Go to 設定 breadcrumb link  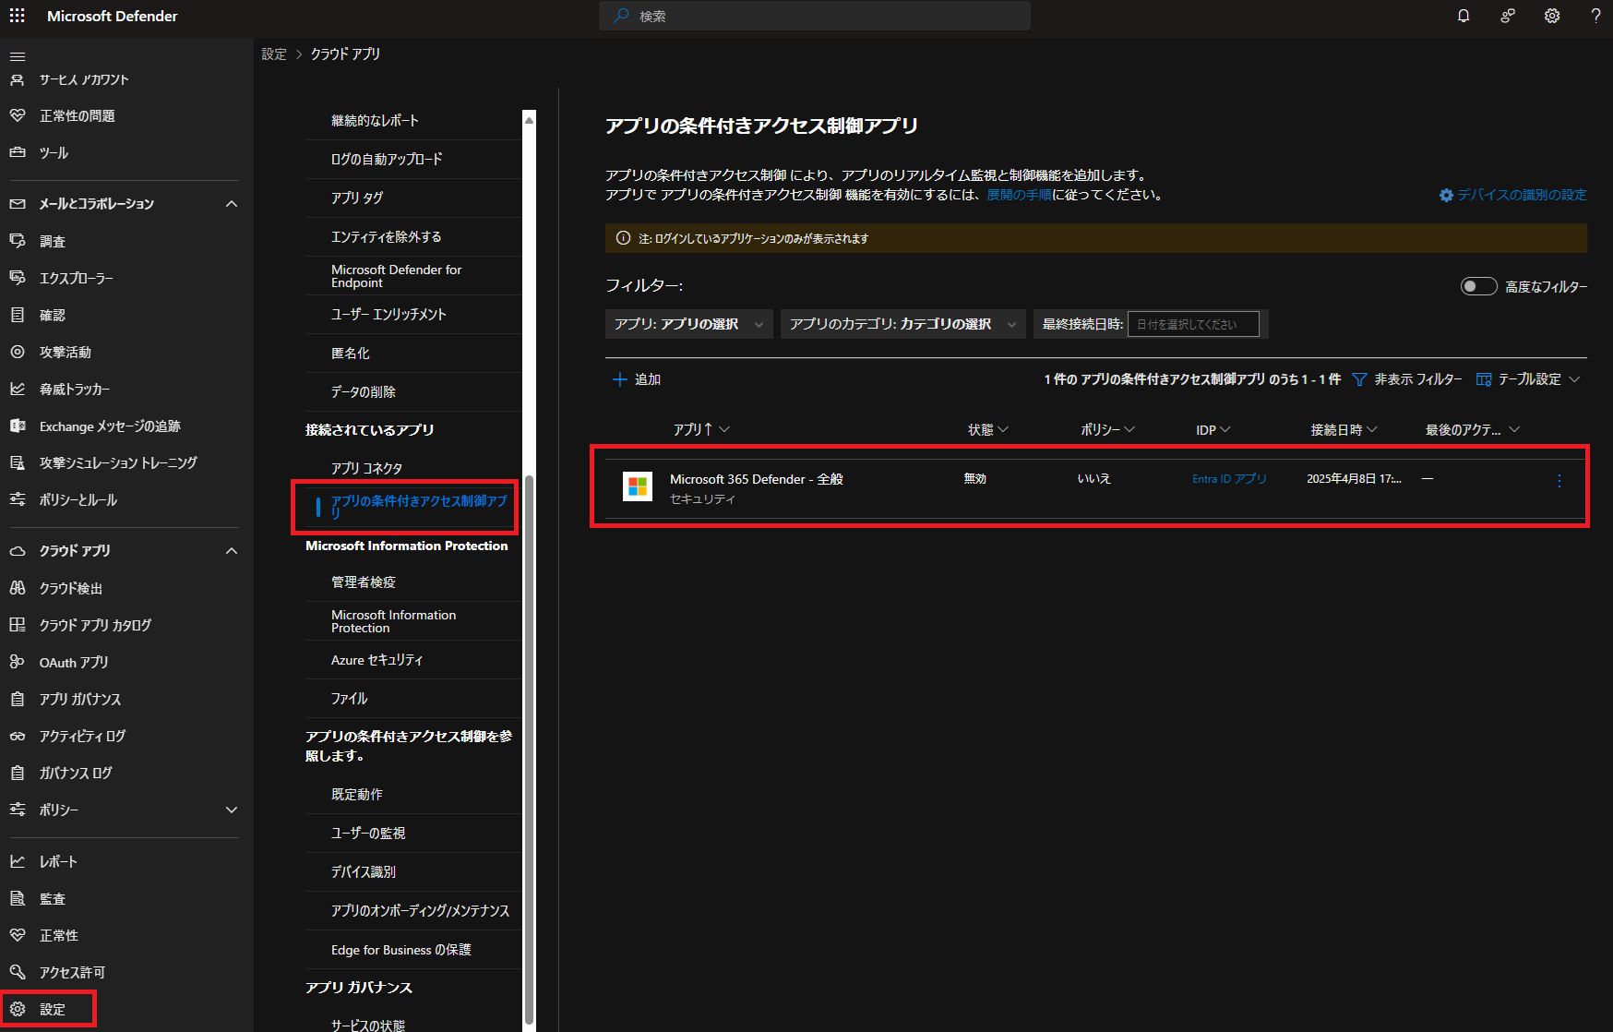274,54
